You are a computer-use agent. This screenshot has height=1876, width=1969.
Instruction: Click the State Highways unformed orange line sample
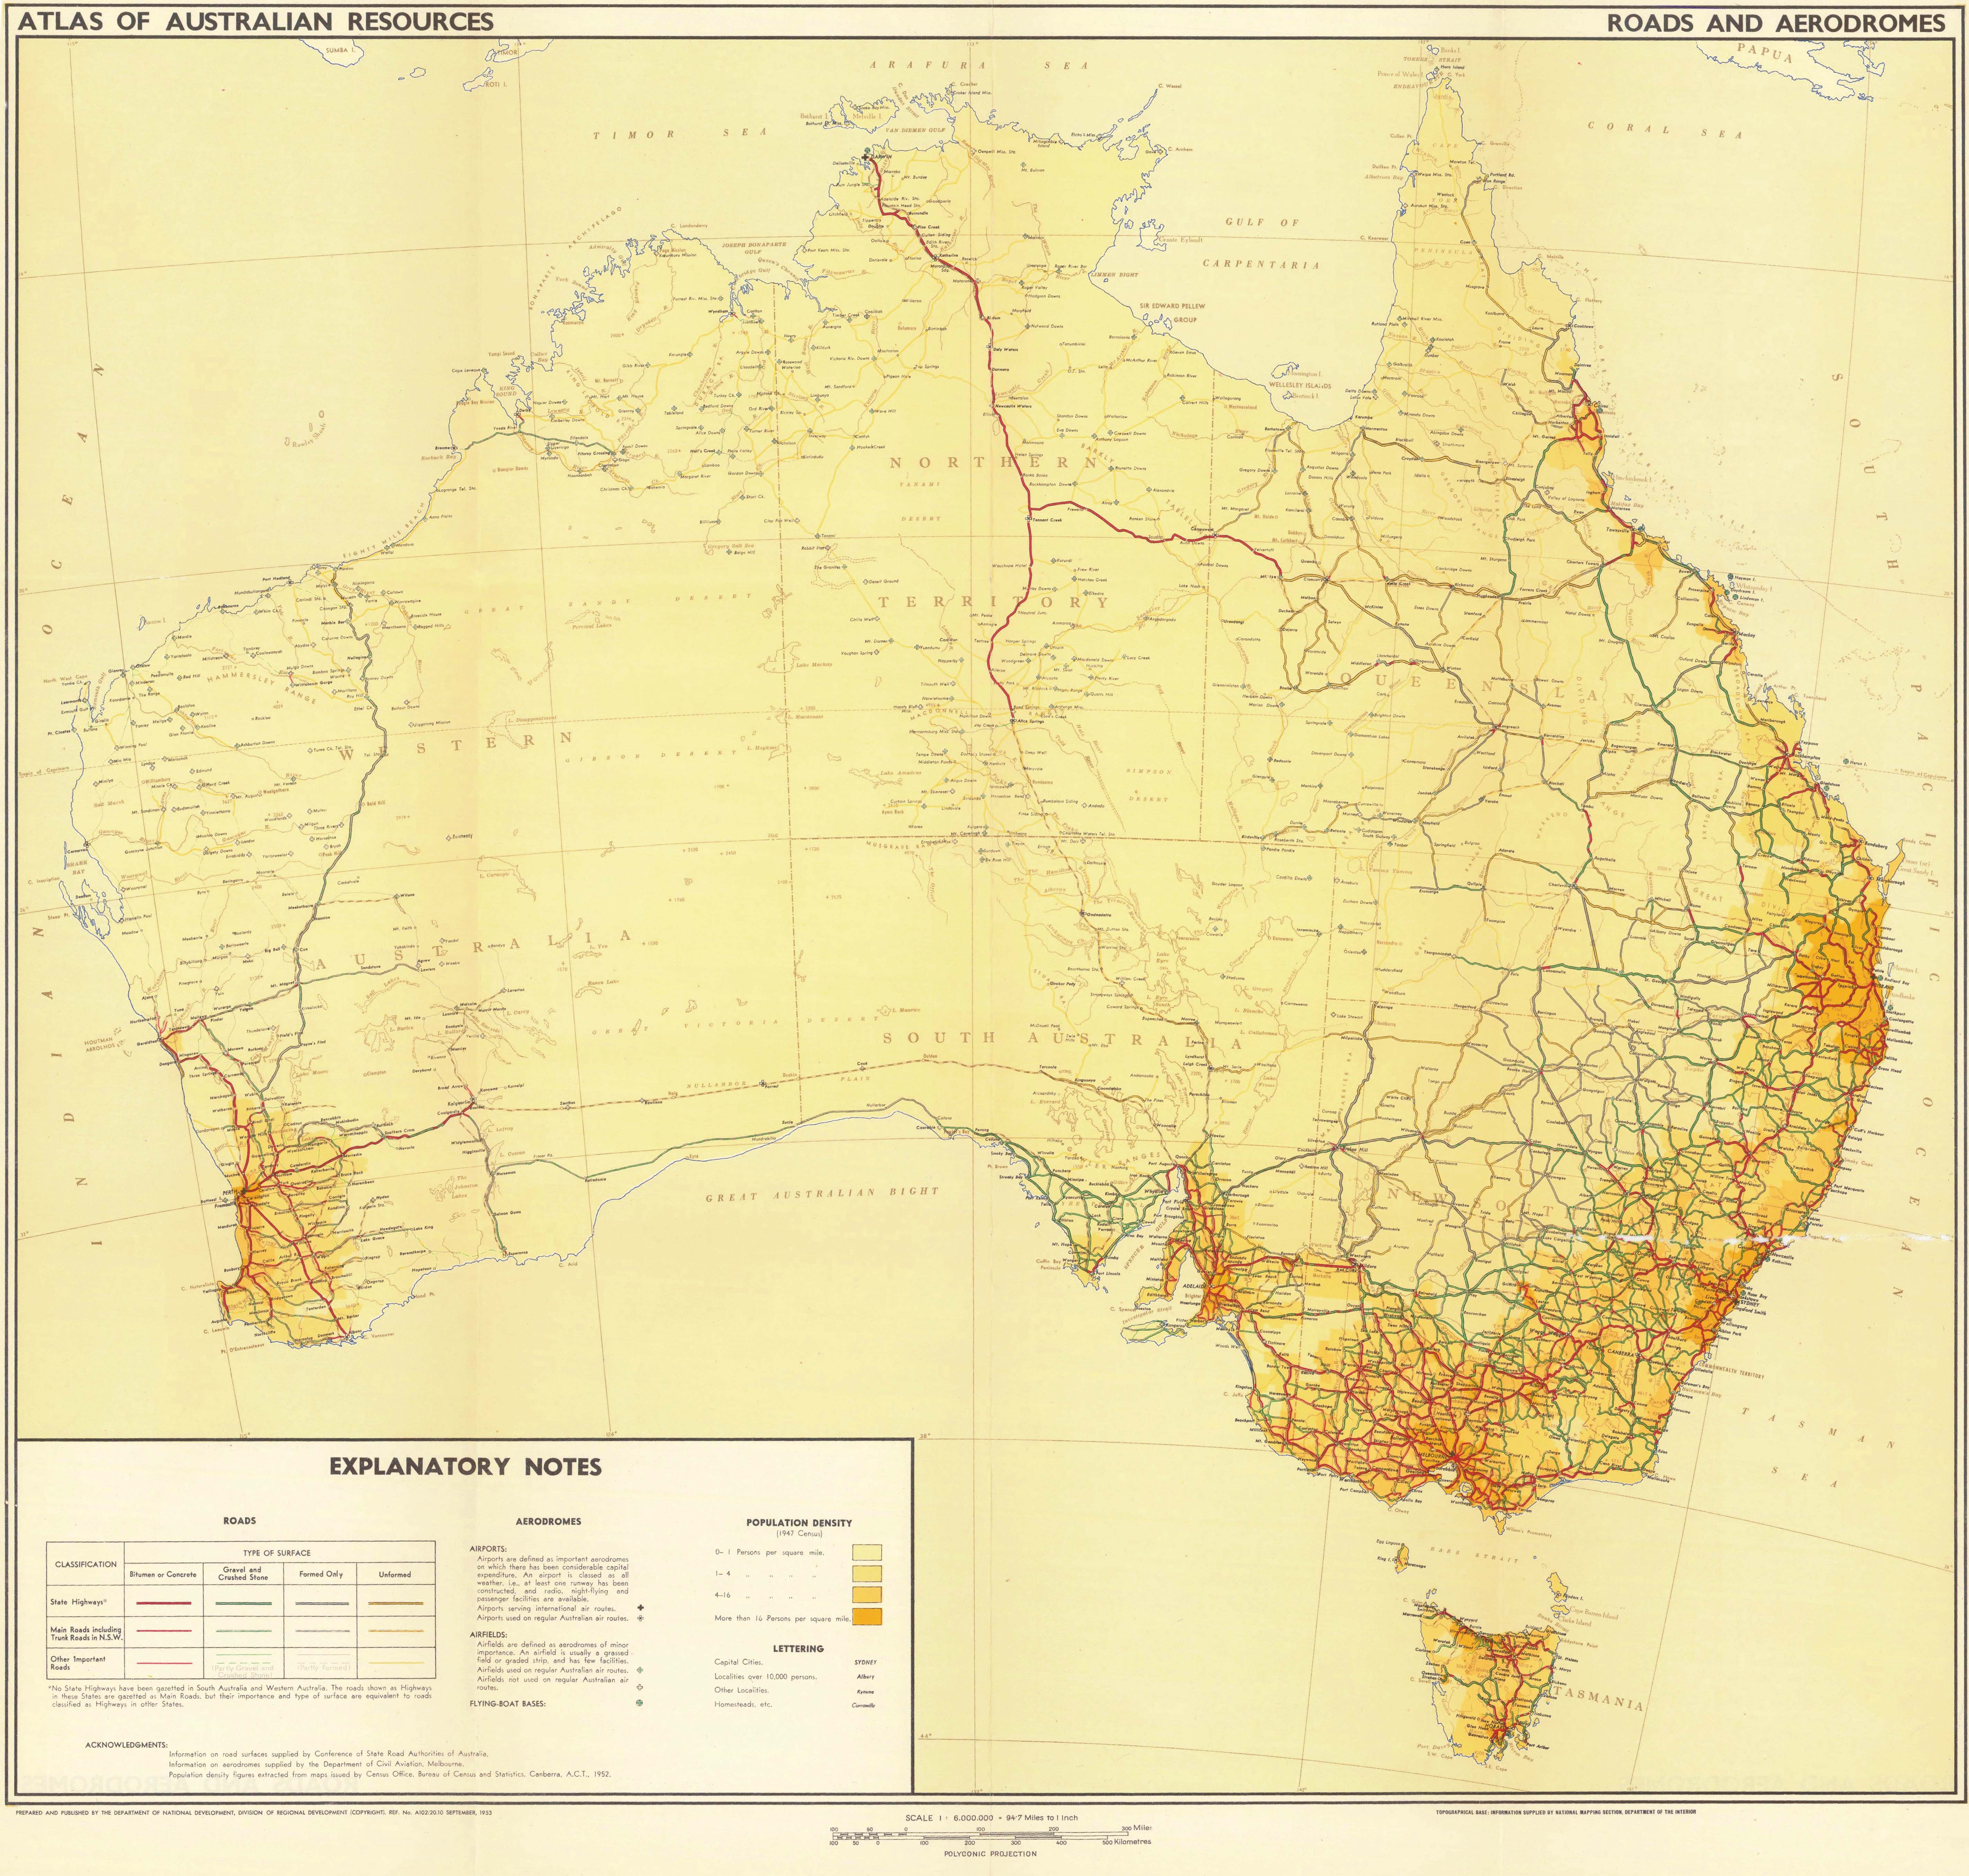(x=396, y=1603)
